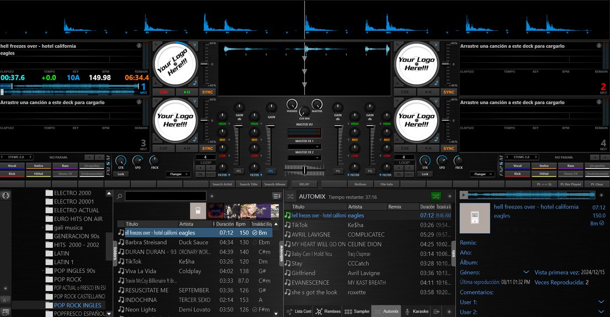
Task: Click the PL Clear button
Action: point(597,184)
